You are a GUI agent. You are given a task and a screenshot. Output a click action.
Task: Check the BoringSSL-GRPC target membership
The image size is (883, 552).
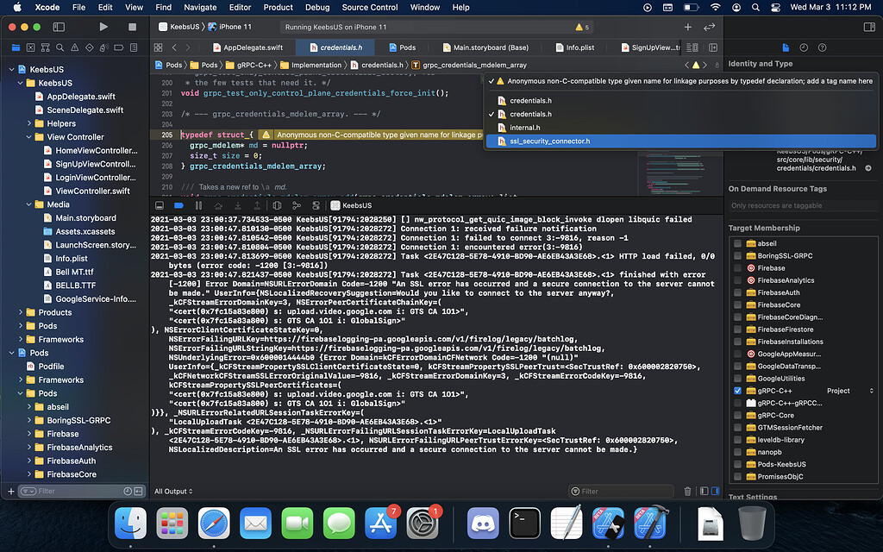[737, 255]
